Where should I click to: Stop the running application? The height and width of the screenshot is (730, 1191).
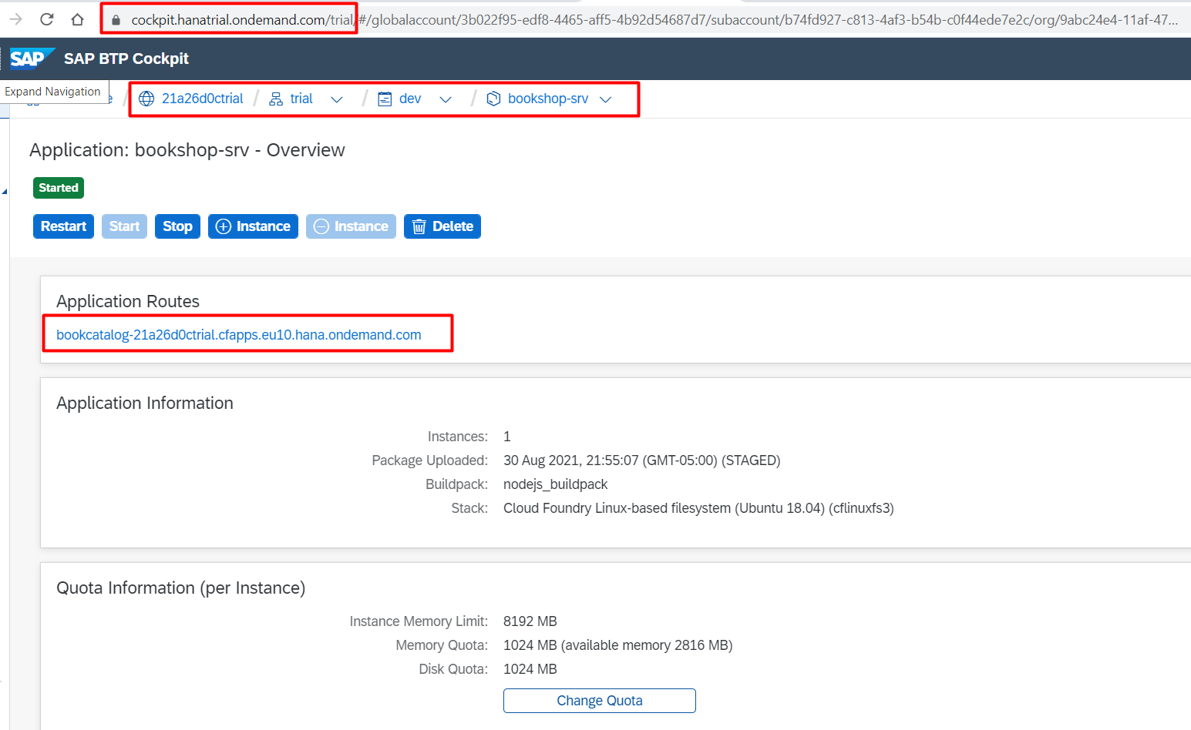pos(177,226)
